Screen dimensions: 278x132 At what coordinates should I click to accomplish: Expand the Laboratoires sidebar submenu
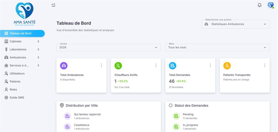(x=22, y=50)
